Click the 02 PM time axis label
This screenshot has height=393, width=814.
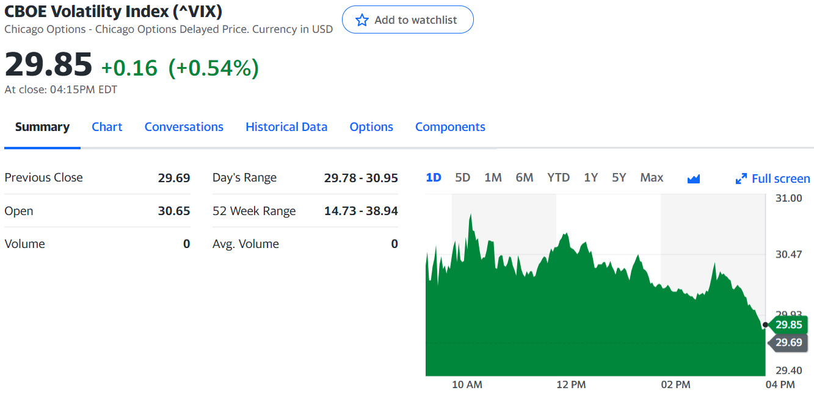(675, 384)
